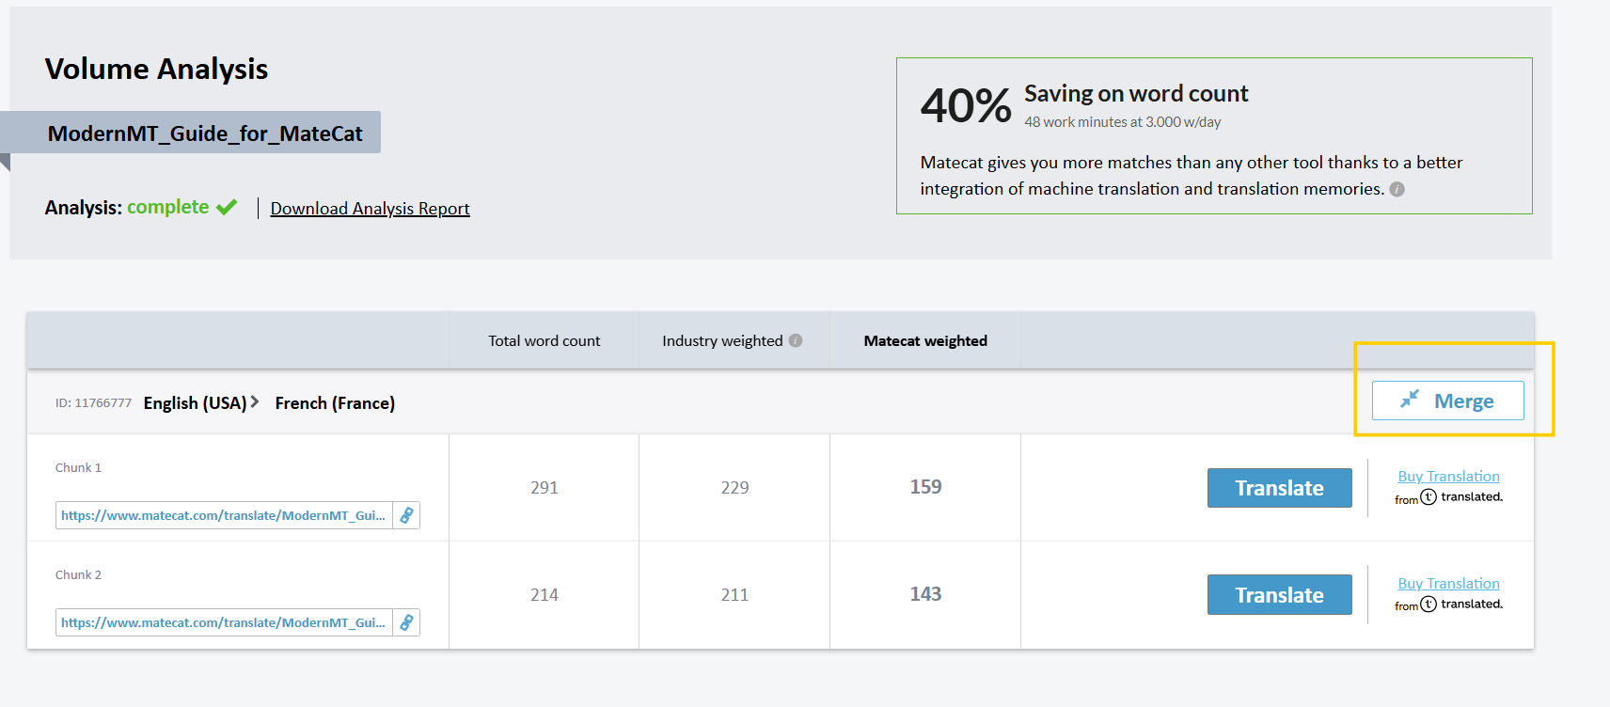
Task: Click the translated. logo in Chunk 1 row
Action: 1461,497
